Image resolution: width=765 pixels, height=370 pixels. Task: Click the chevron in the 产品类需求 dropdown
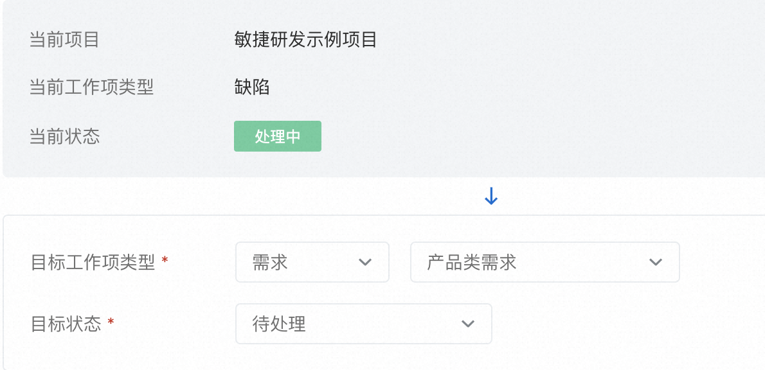(656, 262)
